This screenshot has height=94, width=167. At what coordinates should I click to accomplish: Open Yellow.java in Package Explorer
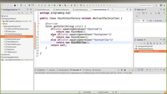[12, 52]
